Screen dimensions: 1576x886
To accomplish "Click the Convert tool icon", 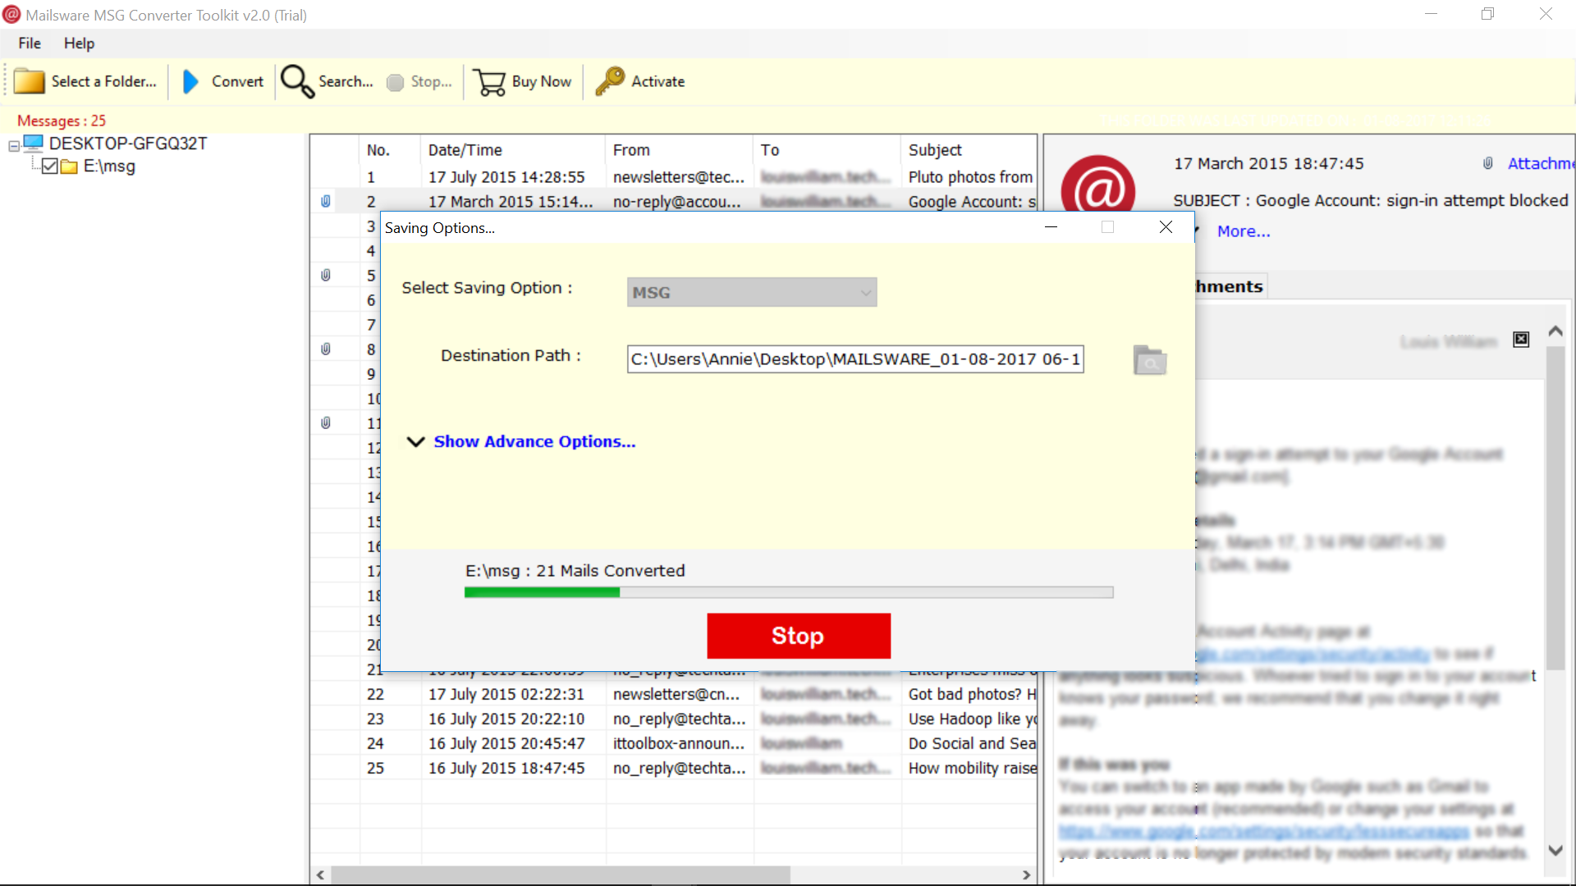I will coord(190,81).
